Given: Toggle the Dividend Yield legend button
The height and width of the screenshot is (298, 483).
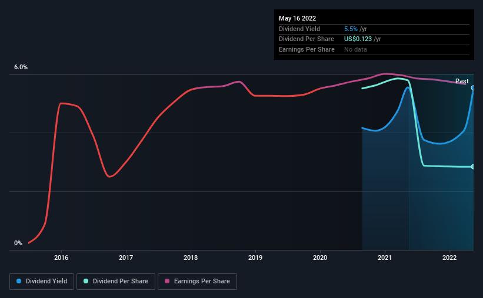Looking at the screenshot, I should tap(42, 282).
